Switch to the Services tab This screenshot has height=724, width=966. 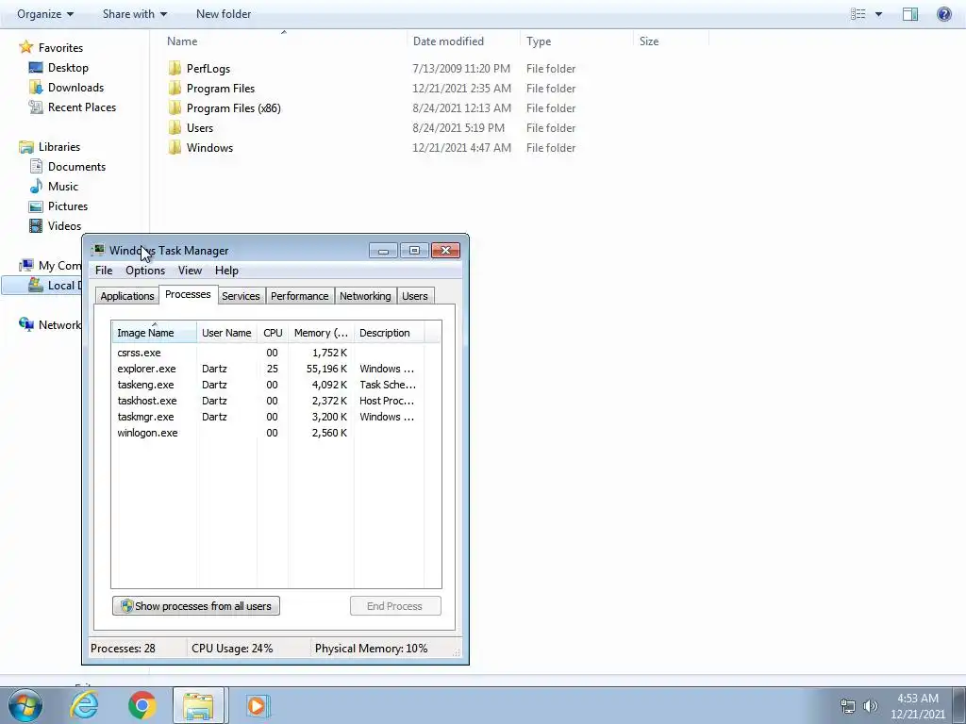[241, 296]
